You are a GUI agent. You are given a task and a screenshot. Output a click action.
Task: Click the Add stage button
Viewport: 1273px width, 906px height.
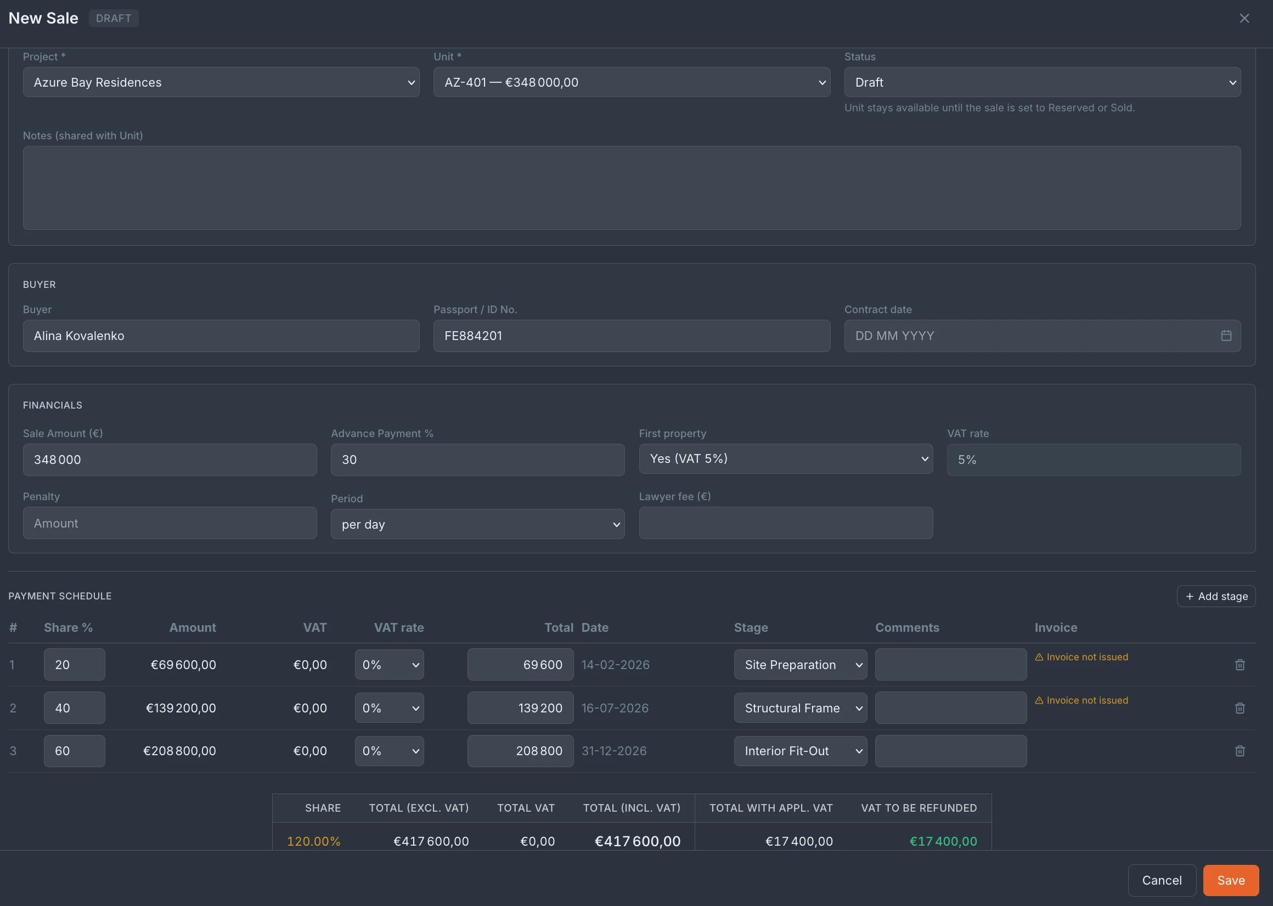1215,596
